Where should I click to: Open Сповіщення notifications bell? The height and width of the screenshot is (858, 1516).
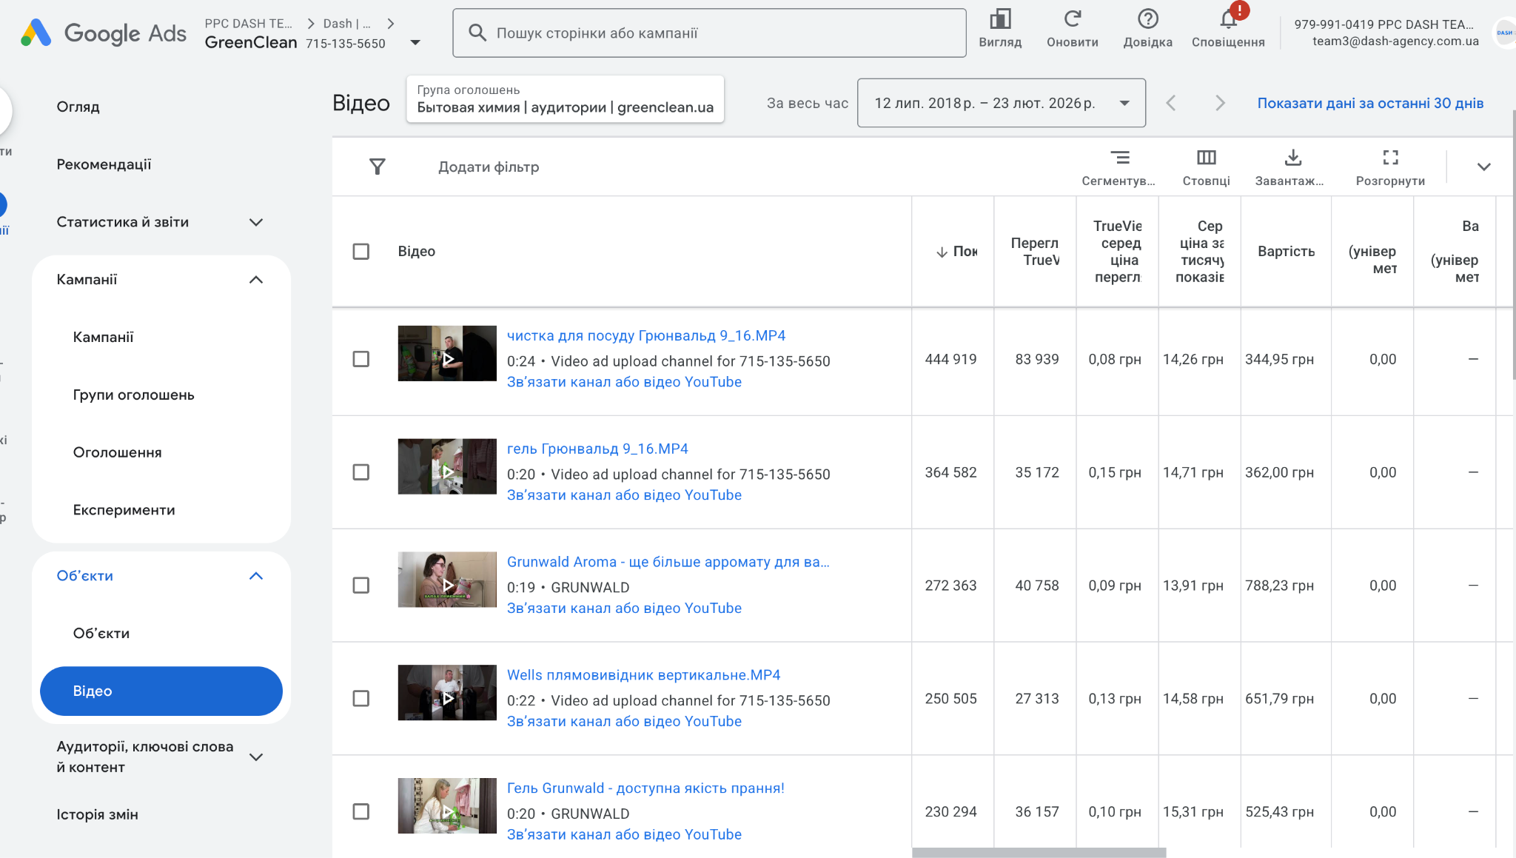coord(1228,19)
